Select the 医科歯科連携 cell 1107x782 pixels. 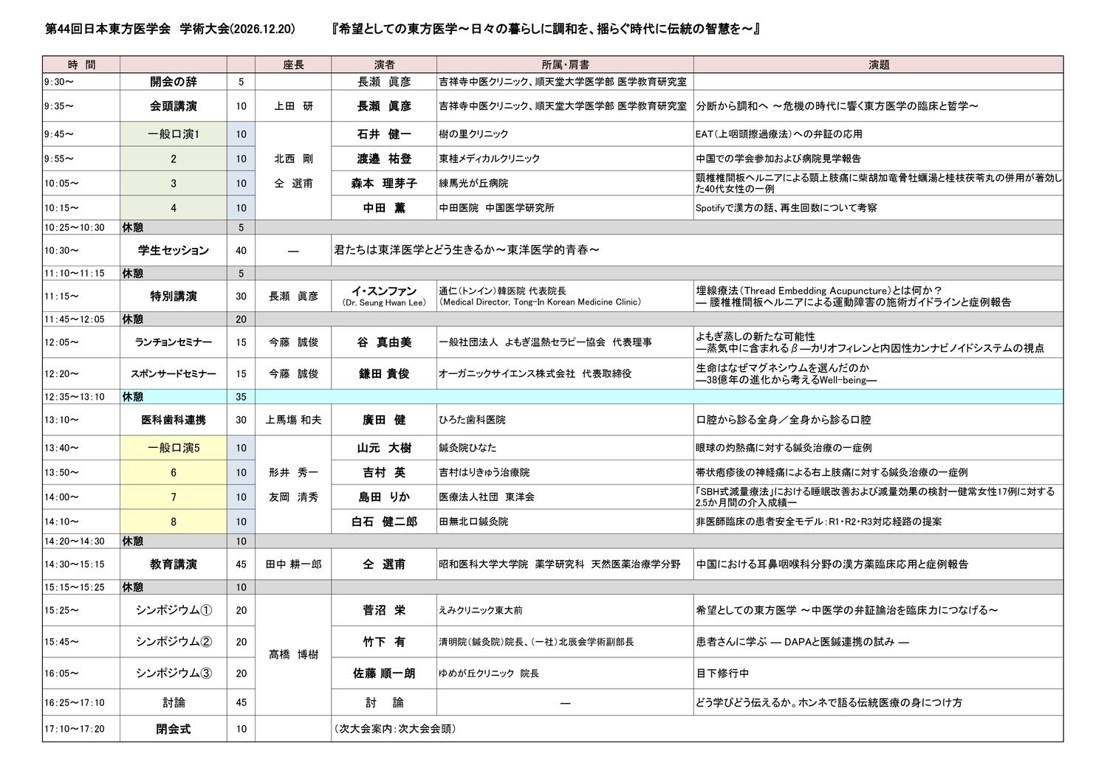point(174,420)
